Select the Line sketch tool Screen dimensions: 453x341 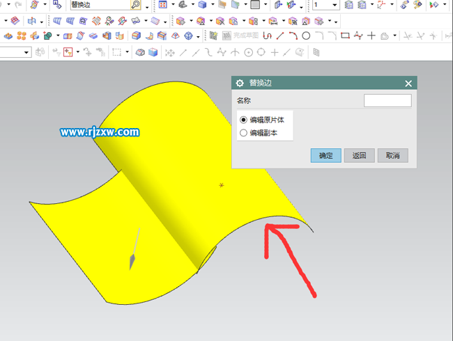pyautogui.click(x=280, y=35)
